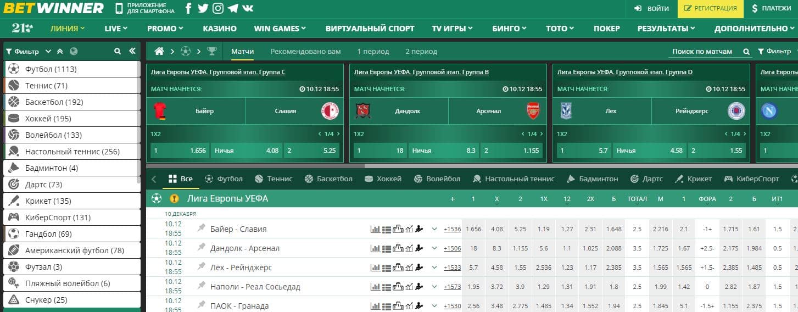Open bar chart statistics for Байер - Славия

376,229
